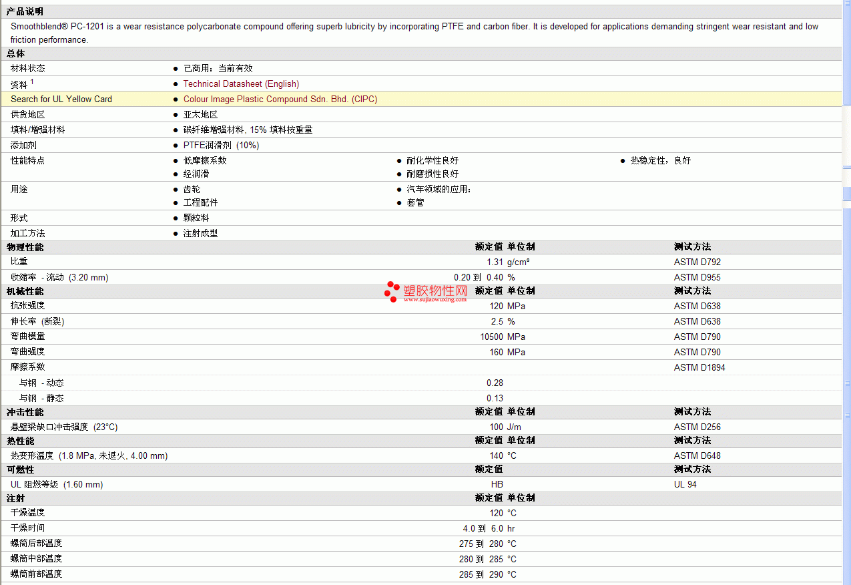This screenshot has height=585, width=851.
Task: Click the 汽车领域的应用 usage item
Action: pos(439,189)
